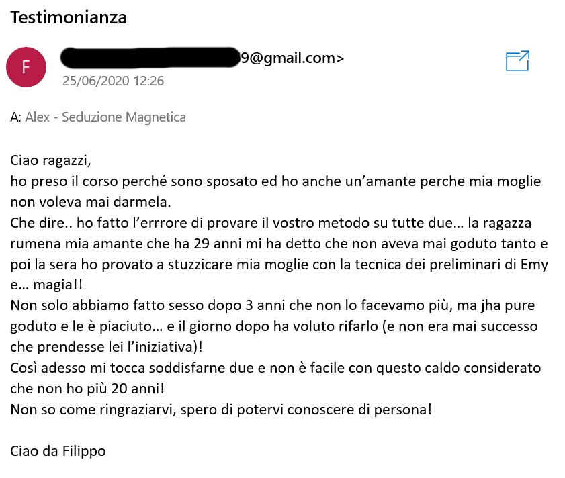Click the line starting with ho preso il corso

pos(275,181)
